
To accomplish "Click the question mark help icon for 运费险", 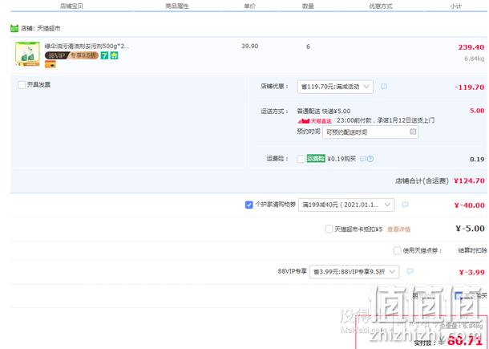I will [x=370, y=159].
